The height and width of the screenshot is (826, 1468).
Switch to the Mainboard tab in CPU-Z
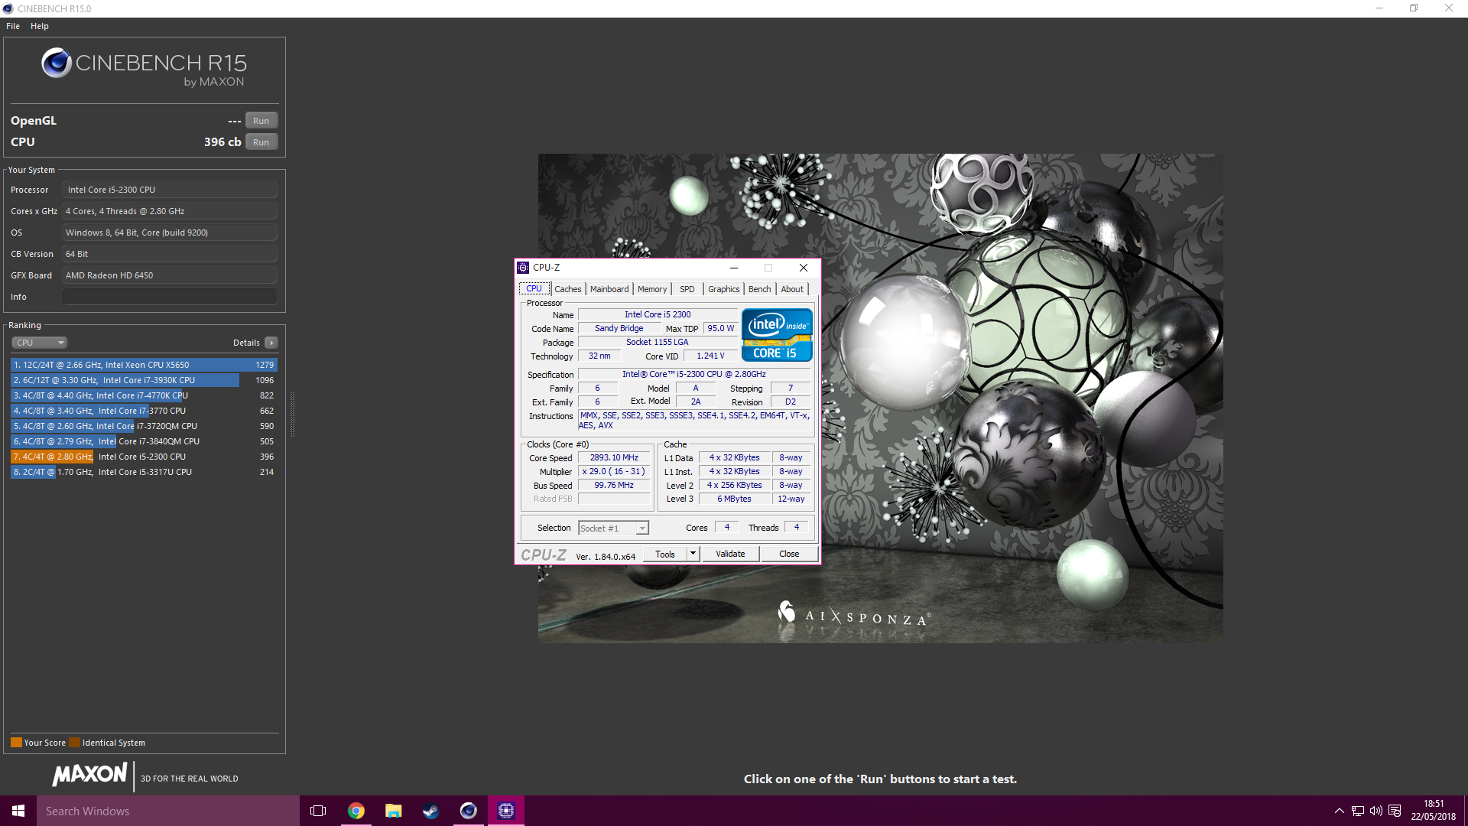click(x=609, y=289)
